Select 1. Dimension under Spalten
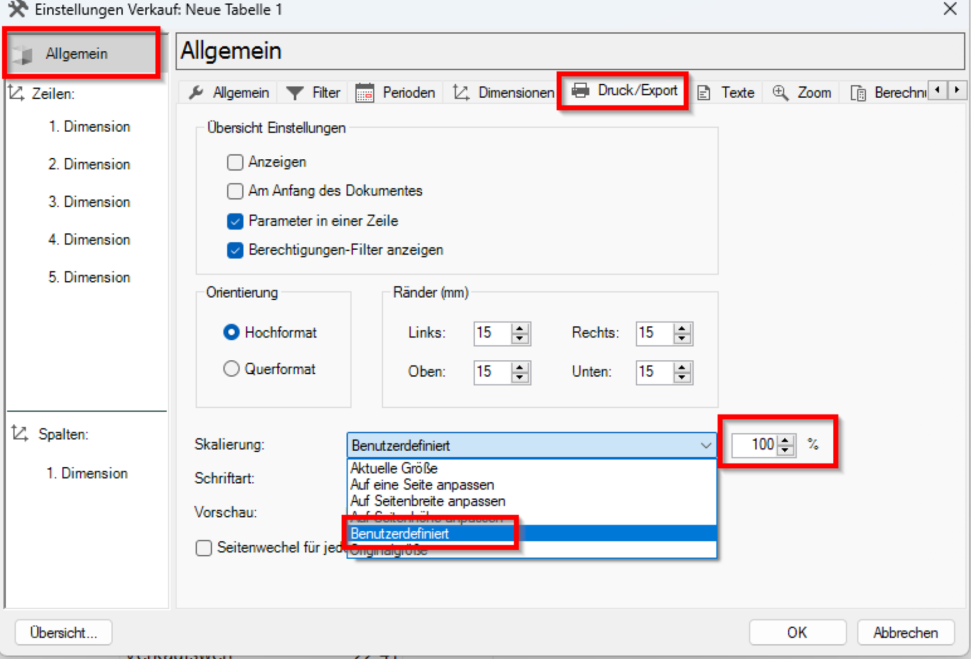This screenshot has height=659, width=971. (x=87, y=474)
